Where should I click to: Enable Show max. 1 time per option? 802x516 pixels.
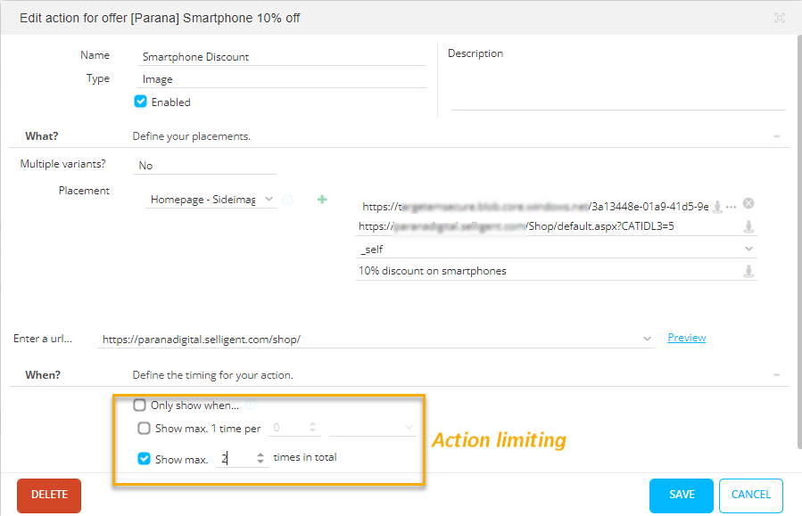coord(145,429)
